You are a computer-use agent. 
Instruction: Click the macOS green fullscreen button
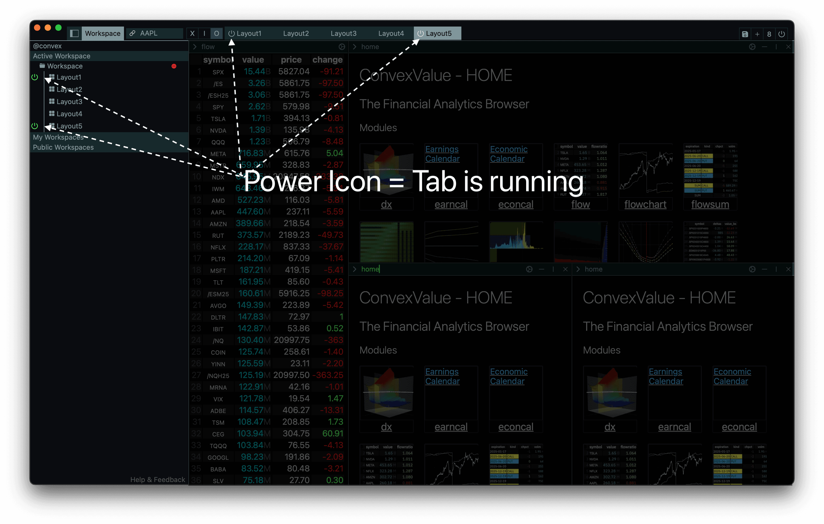click(x=58, y=28)
